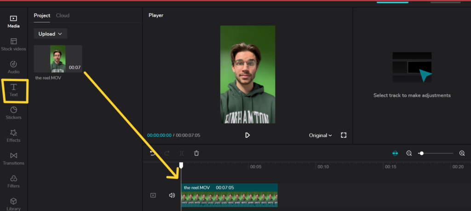Image resolution: width=471 pixels, height=211 pixels.
Task: Open the Stickers panel
Action: 13,113
